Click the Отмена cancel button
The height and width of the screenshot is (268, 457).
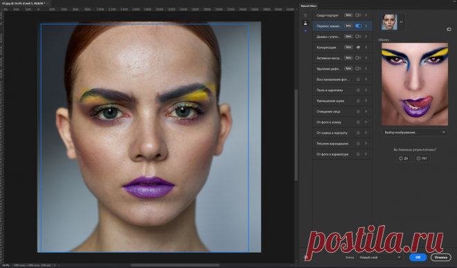point(440,257)
